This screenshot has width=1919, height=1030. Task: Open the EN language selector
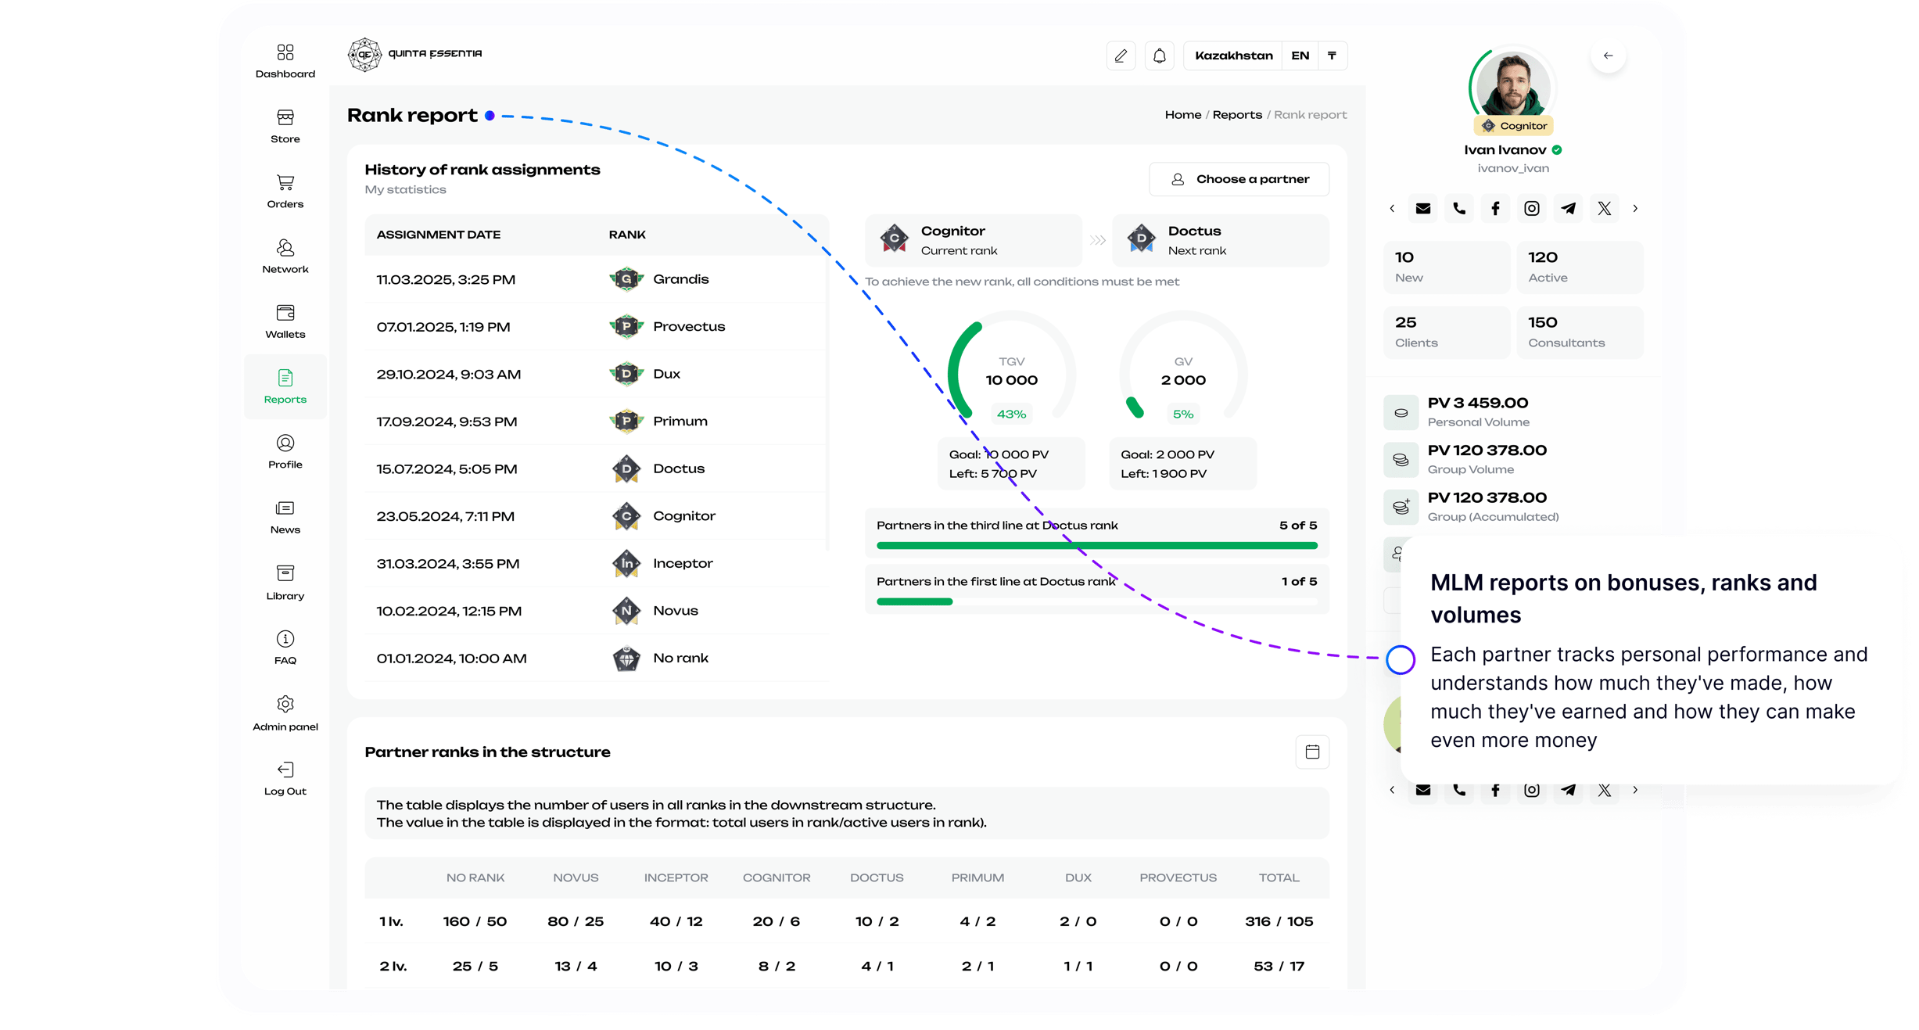tap(1300, 56)
